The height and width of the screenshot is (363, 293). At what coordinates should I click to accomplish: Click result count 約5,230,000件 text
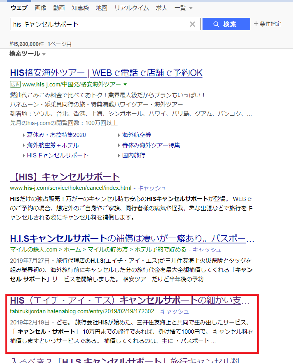[x=27, y=44]
